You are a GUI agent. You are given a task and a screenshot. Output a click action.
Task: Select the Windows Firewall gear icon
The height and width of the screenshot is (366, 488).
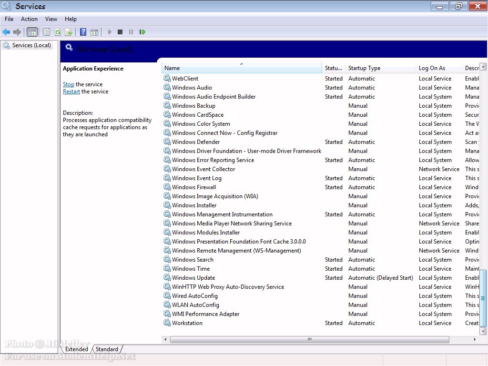tap(167, 187)
